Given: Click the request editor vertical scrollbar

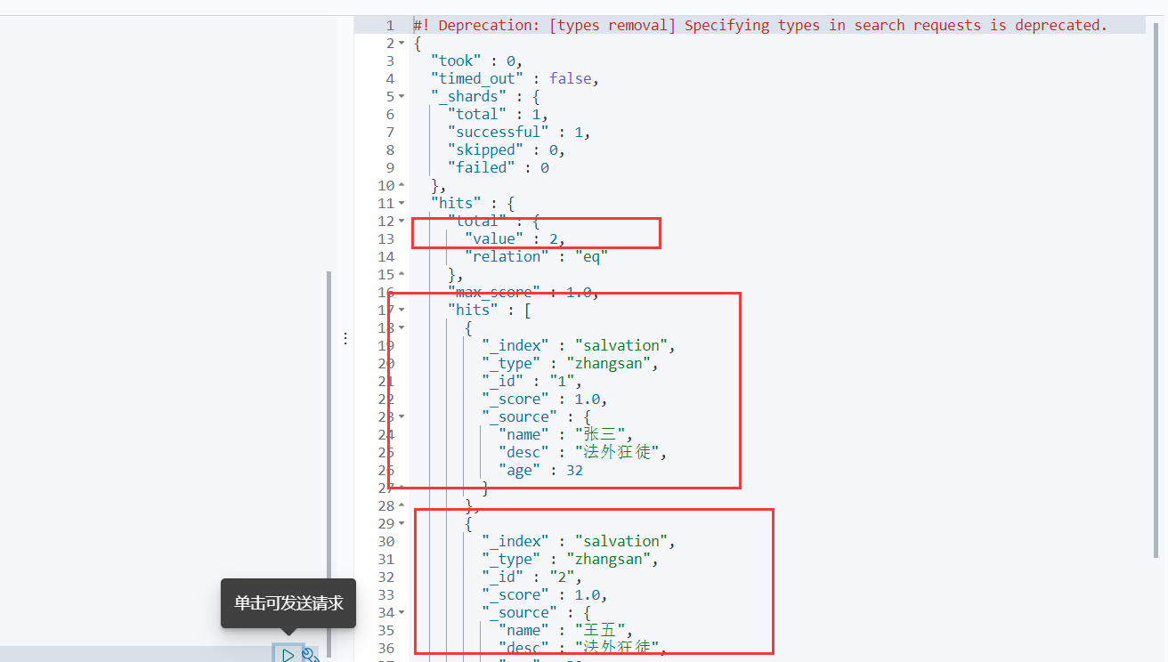Looking at the screenshot, I should click(x=328, y=464).
